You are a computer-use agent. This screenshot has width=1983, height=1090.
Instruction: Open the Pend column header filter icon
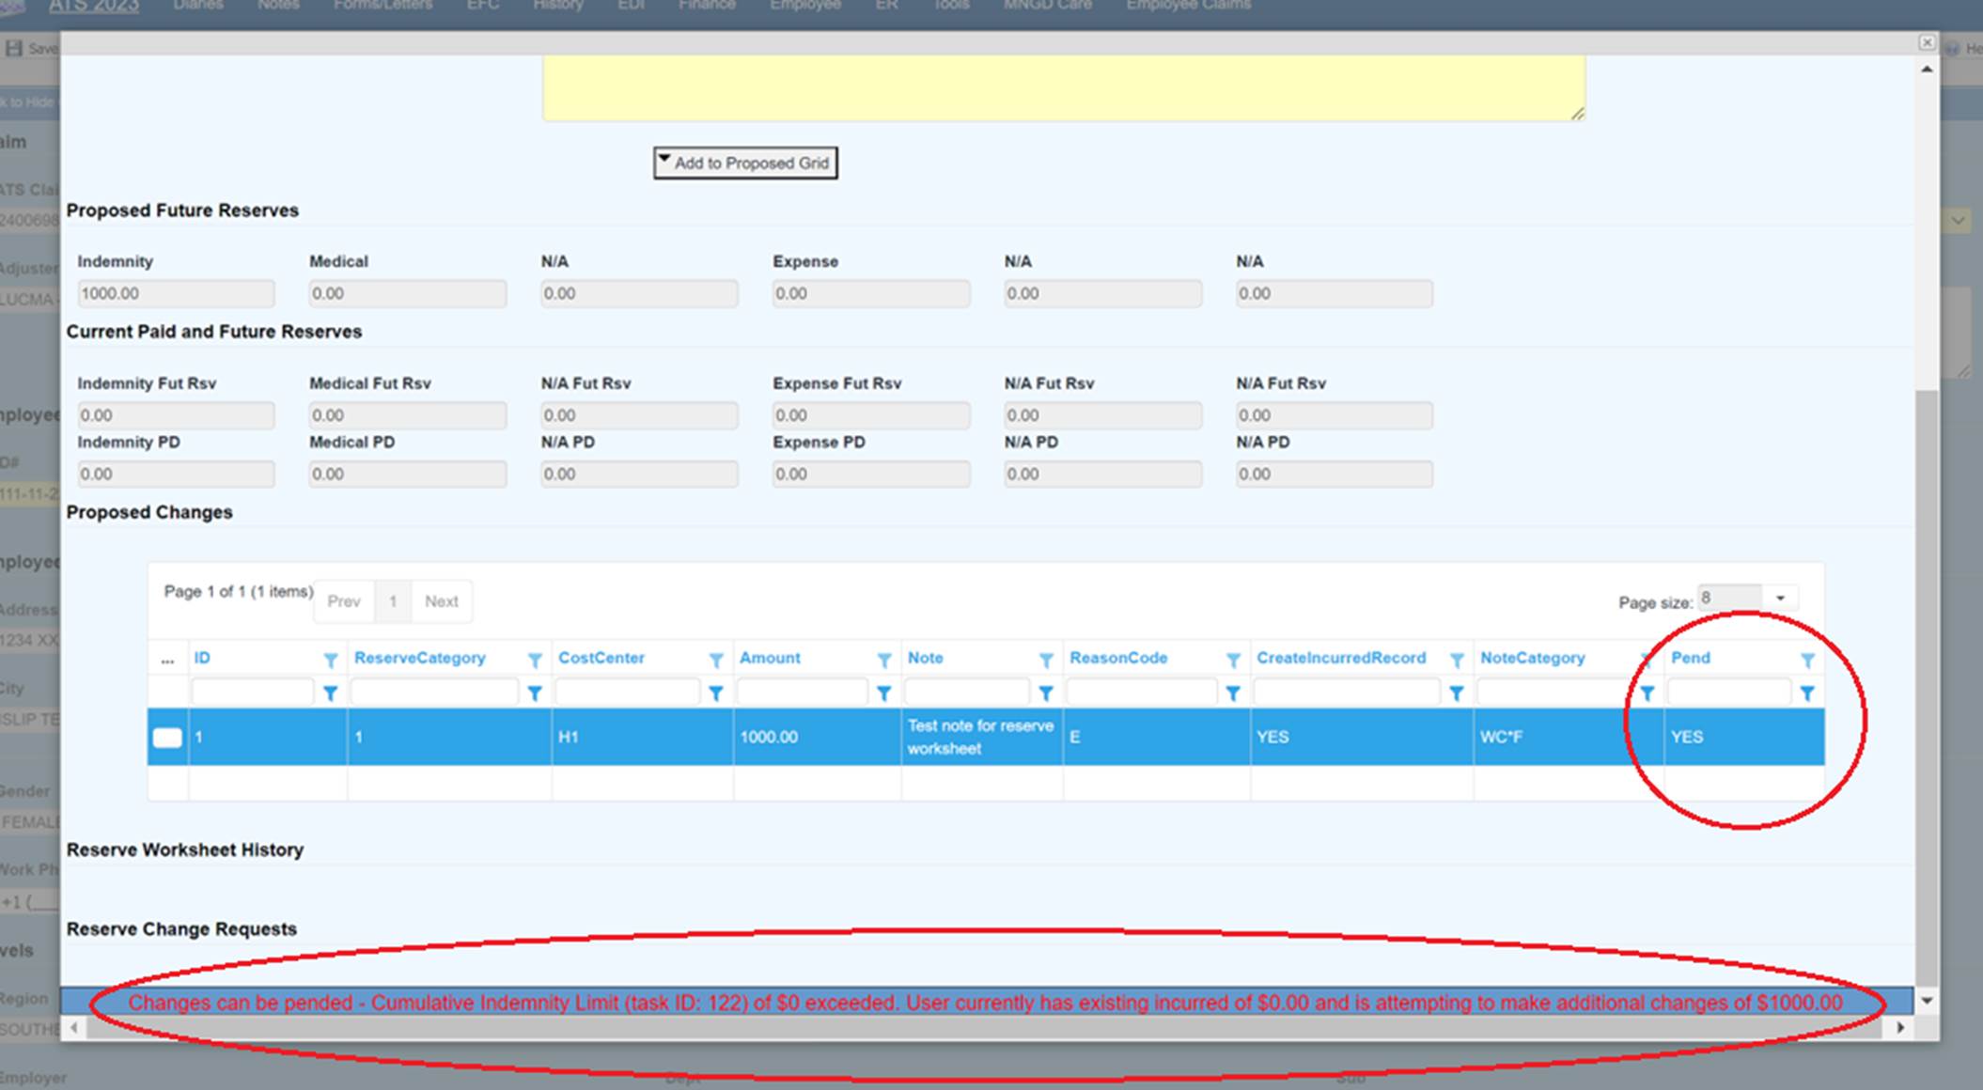coord(1806,661)
